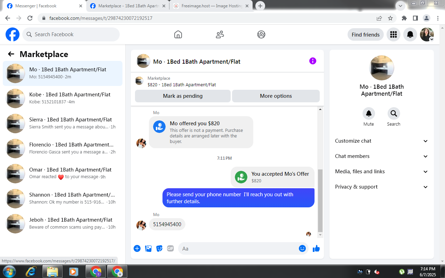The height and width of the screenshot is (278, 445).
Task: Open the Groups icon in top navigation
Action: tap(261, 34)
